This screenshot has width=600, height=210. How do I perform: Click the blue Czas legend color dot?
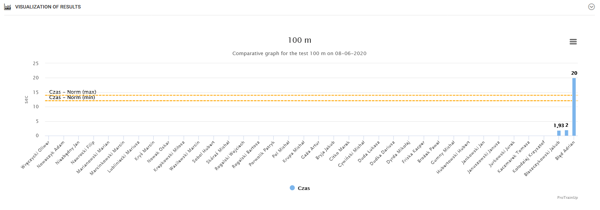(x=292, y=188)
